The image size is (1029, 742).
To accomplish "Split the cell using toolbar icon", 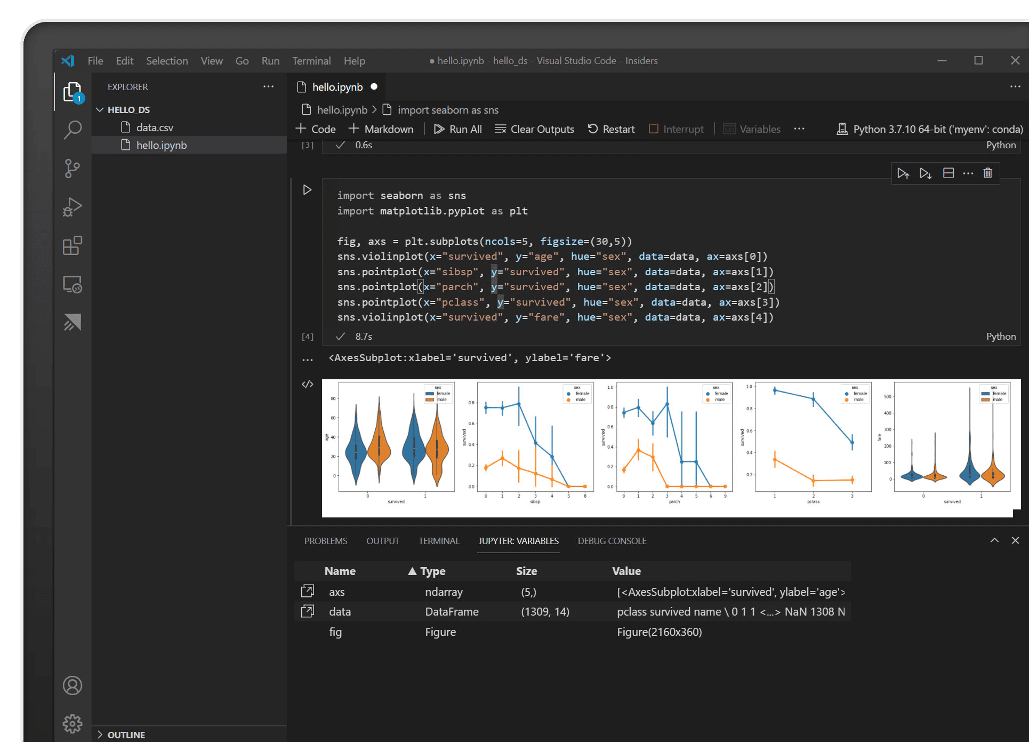I will coord(948,173).
